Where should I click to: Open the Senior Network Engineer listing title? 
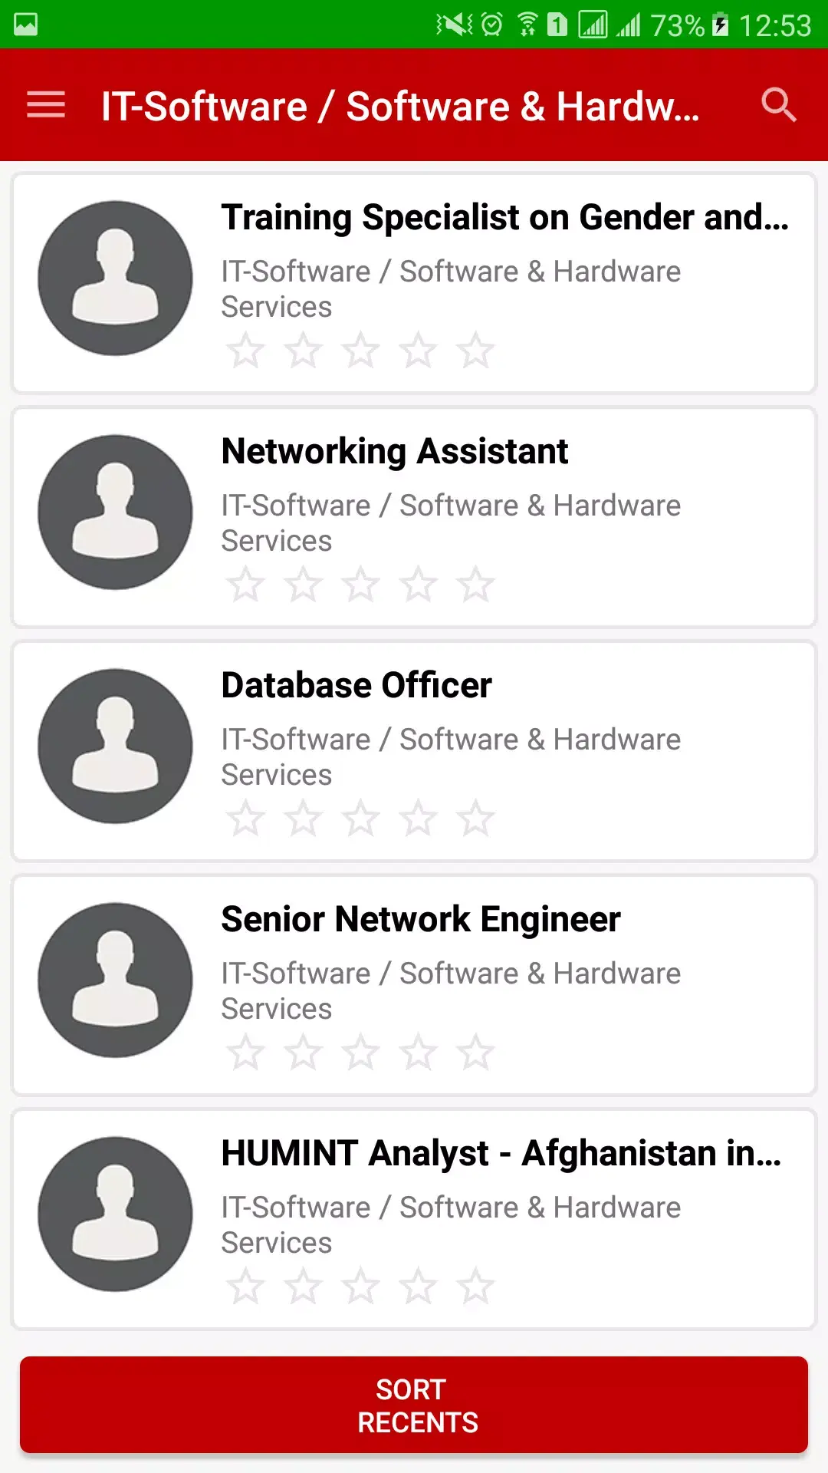tap(421, 919)
